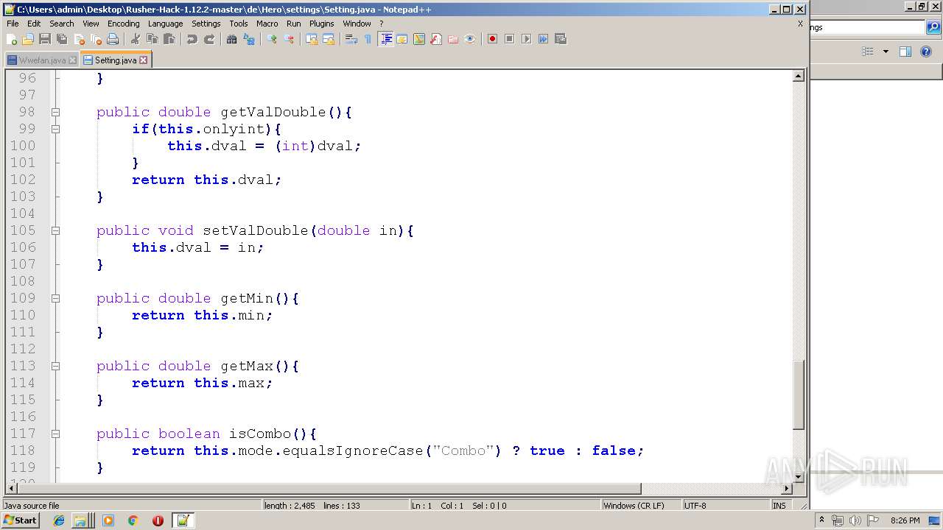
Task: Open the Document Map icon
Action: [419, 39]
